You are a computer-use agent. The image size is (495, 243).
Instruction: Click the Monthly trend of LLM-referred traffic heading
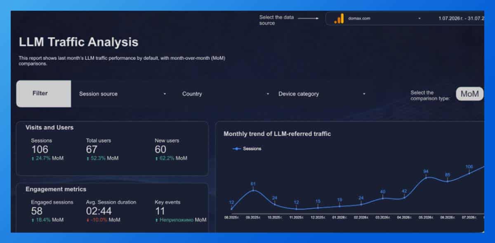277,134
